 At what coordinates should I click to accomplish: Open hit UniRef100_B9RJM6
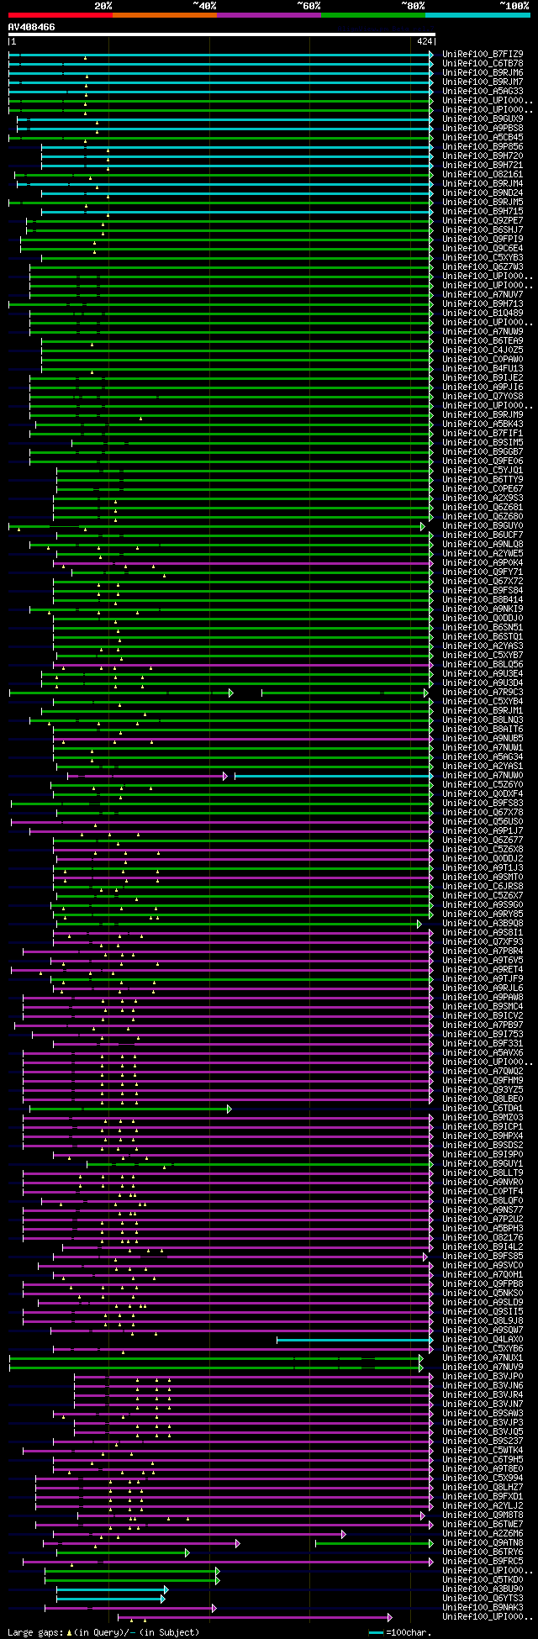483,73
